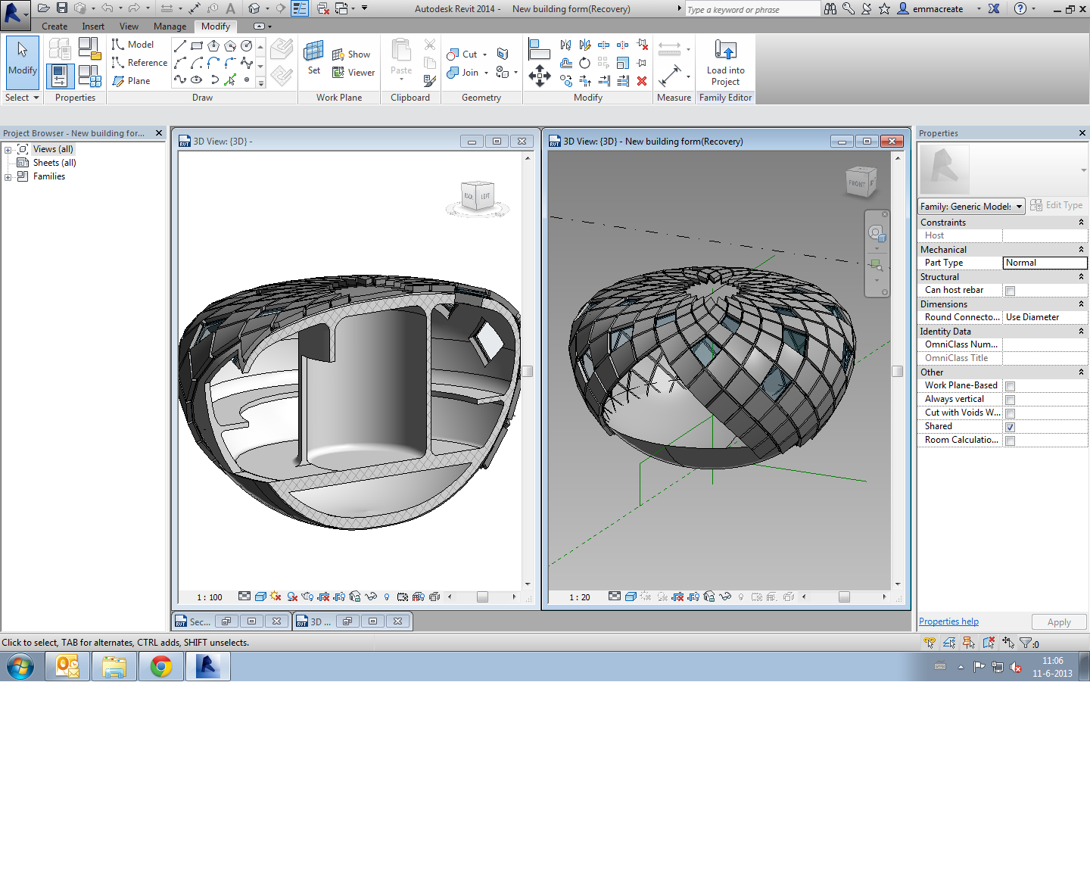1090x869 pixels.
Task: Expand the Families tree node
Action: pyautogui.click(x=8, y=177)
